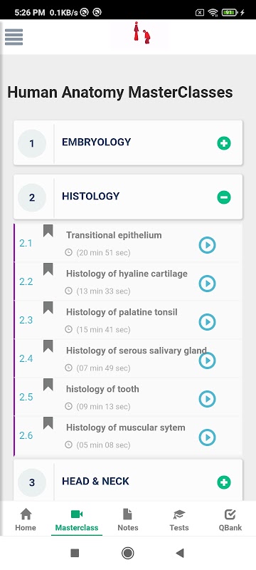256x570 pixels.
Task: Tap the Android back navigation button
Action: tap(180, 554)
